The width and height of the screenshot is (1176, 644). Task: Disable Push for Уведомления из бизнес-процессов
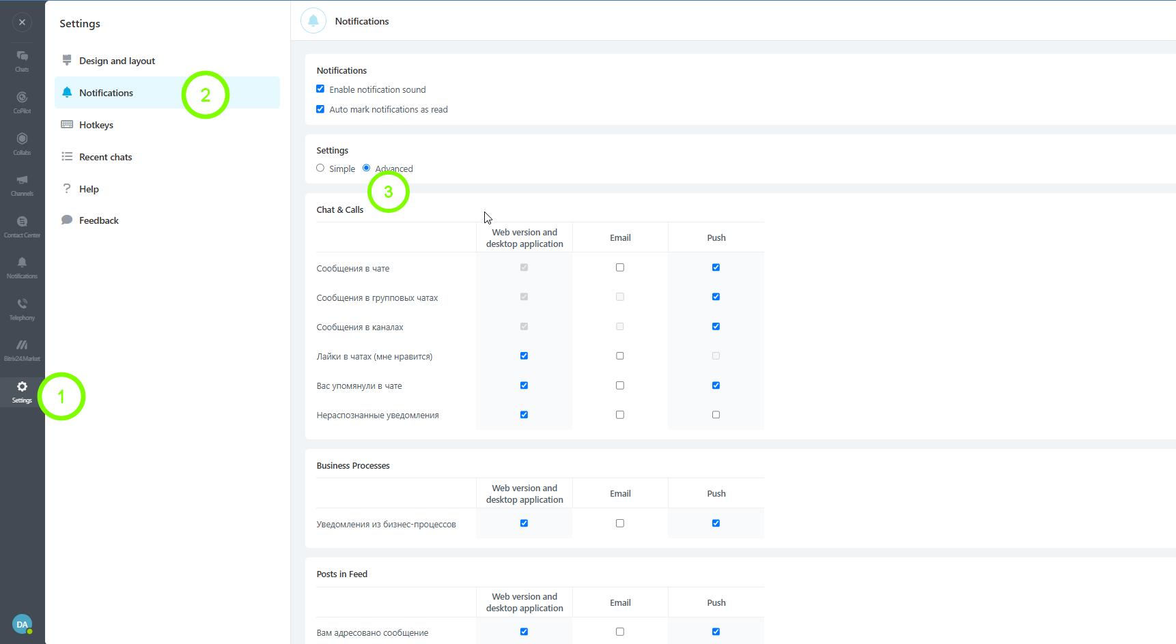point(716,523)
